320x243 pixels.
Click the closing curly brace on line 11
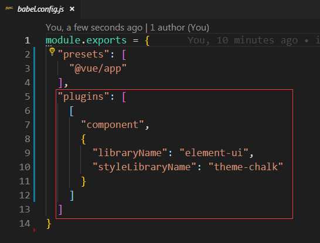(x=83, y=181)
